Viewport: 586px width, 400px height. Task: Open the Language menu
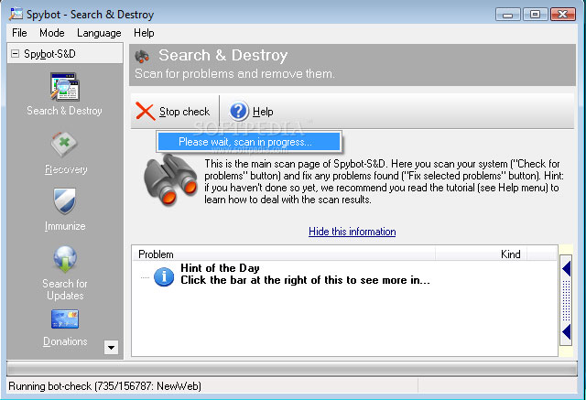tap(99, 33)
